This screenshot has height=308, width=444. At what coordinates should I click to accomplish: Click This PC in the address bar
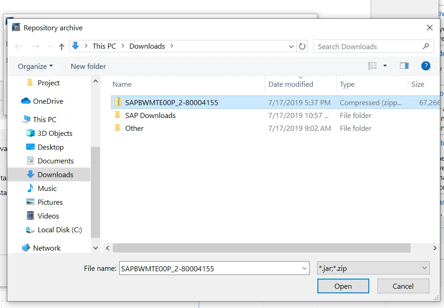[x=104, y=46]
